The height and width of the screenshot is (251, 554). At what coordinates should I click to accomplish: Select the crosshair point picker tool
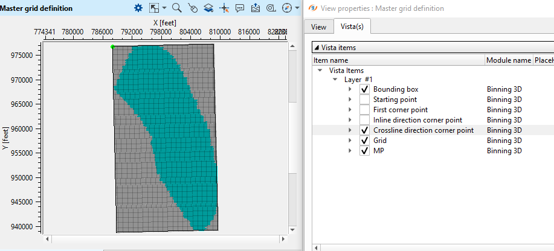[224, 8]
